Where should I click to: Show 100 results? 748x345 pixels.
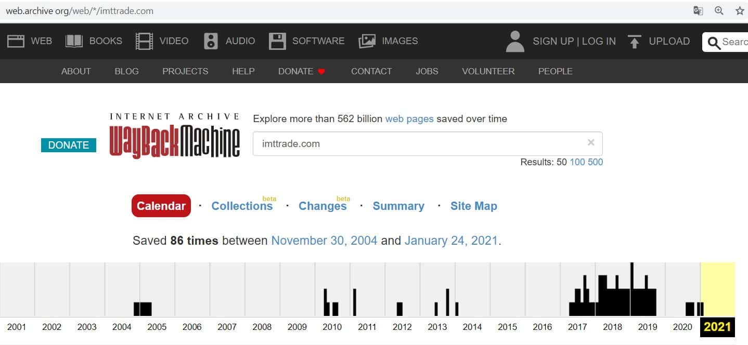click(577, 162)
